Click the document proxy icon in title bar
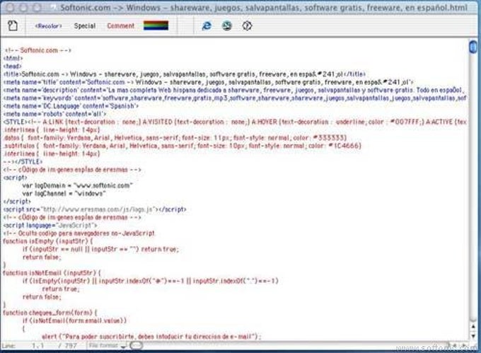Image resolution: width=481 pixels, height=353 pixels. point(54,8)
